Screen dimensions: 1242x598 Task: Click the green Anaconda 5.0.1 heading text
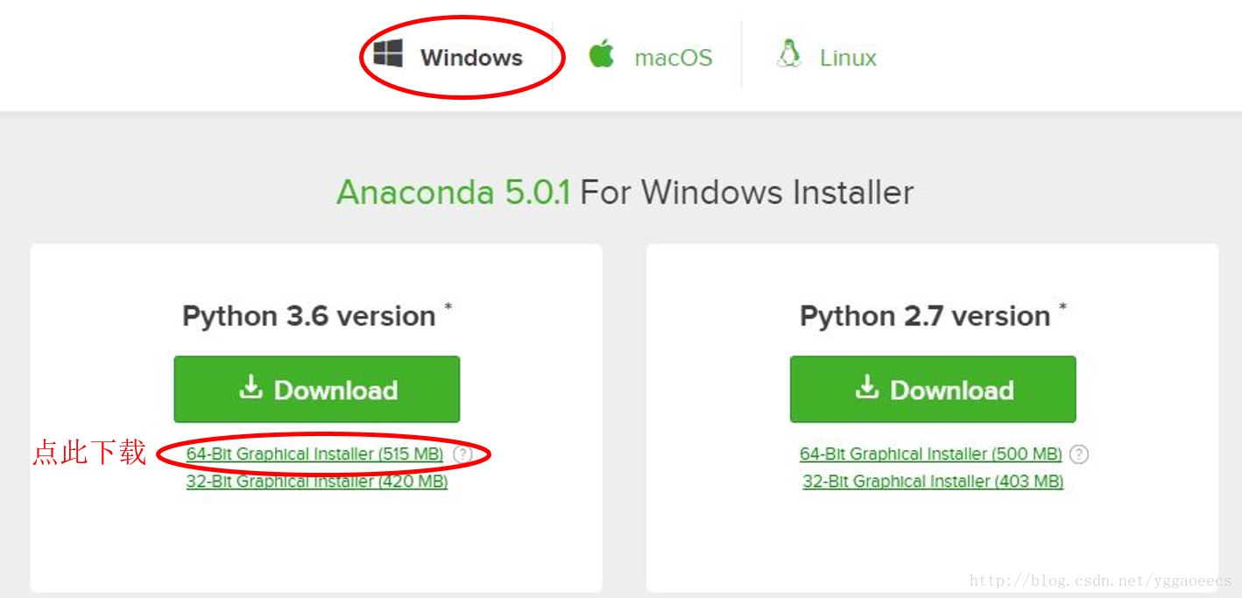tap(453, 192)
